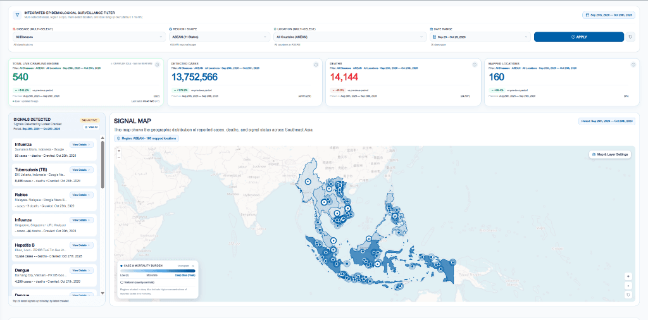This screenshot has width=648, height=320.
Task: Click the bottom-right map reset view button
Action: [628, 295]
